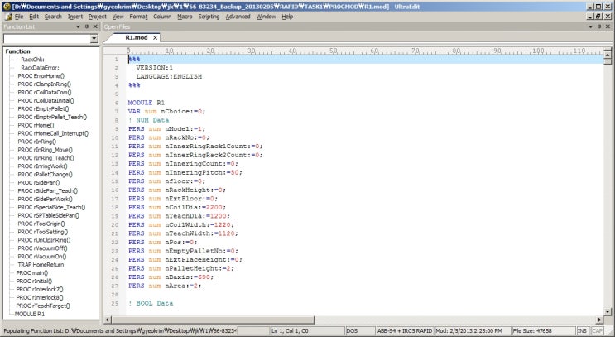Click the DOS line-ending status indicator
Image resolution: width=615 pixels, height=337 pixels.
point(360,331)
